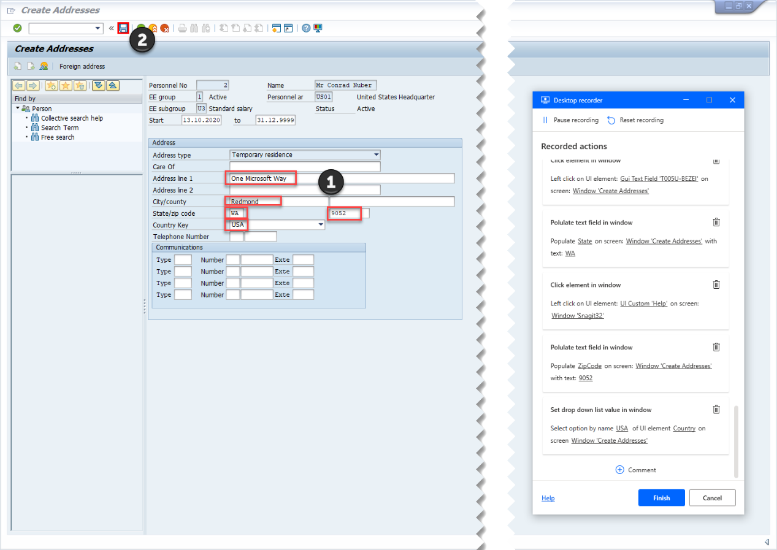Open the recorder's Help link
This screenshot has width=777, height=550.
pos(548,497)
